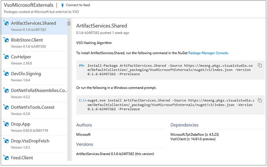This screenshot has height=167, width=267.
Task: Click the C:\> prompt label
Action: tap(83, 100)
